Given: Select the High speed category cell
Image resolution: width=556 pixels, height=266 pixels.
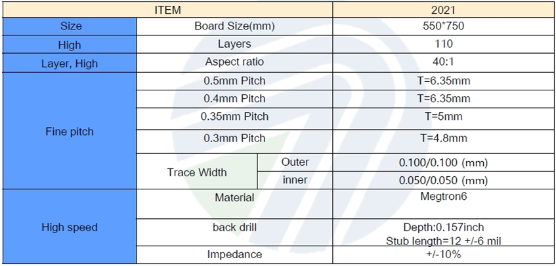Looking at the screenshot, I should point(69,227).
